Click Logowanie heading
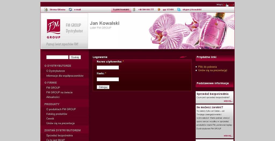This screenshot has height=141, width=275. pyautogui.click(x=100, y=57)
